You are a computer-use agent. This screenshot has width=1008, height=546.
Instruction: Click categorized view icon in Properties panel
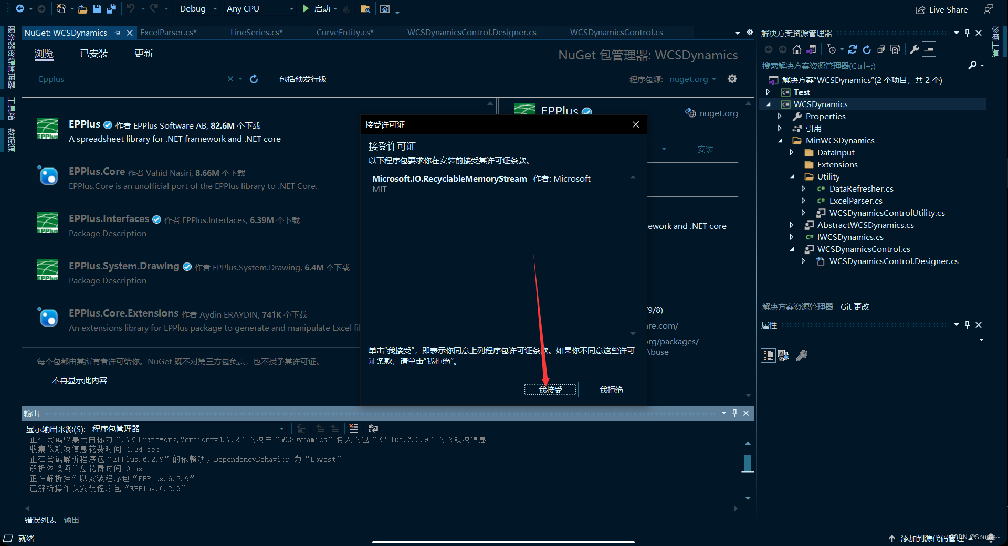[768, 355]
